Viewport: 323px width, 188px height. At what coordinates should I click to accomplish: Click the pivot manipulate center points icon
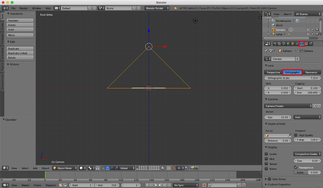(x=98, y=168)
